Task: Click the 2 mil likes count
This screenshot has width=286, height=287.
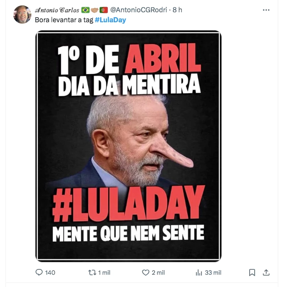Action: point(158,272)
